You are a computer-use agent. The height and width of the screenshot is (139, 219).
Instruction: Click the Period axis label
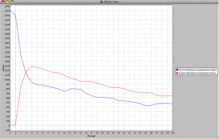pos(91,136)
